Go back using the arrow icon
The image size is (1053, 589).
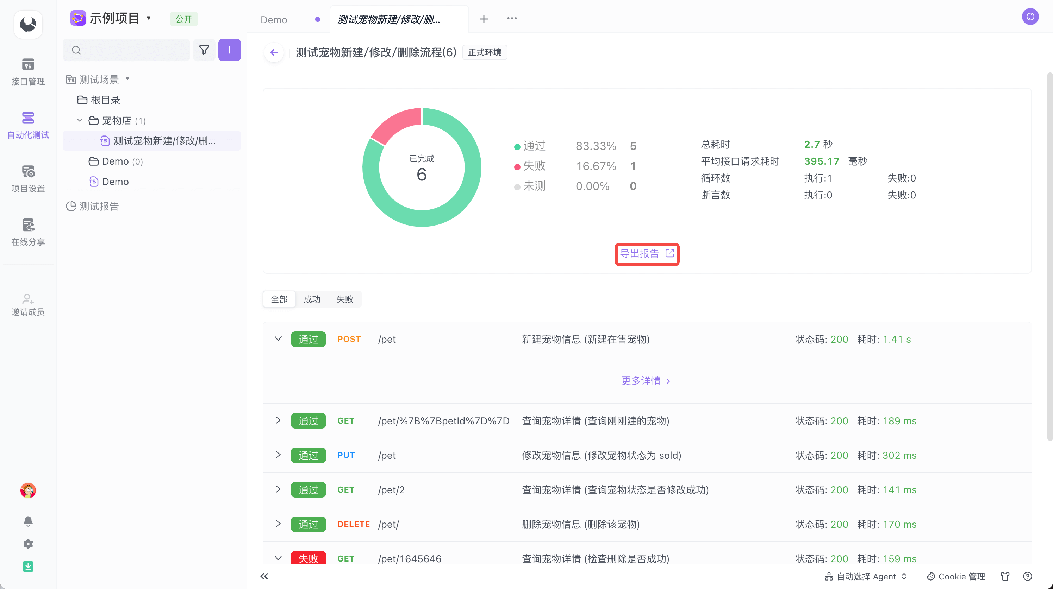(x=274, y=52)
